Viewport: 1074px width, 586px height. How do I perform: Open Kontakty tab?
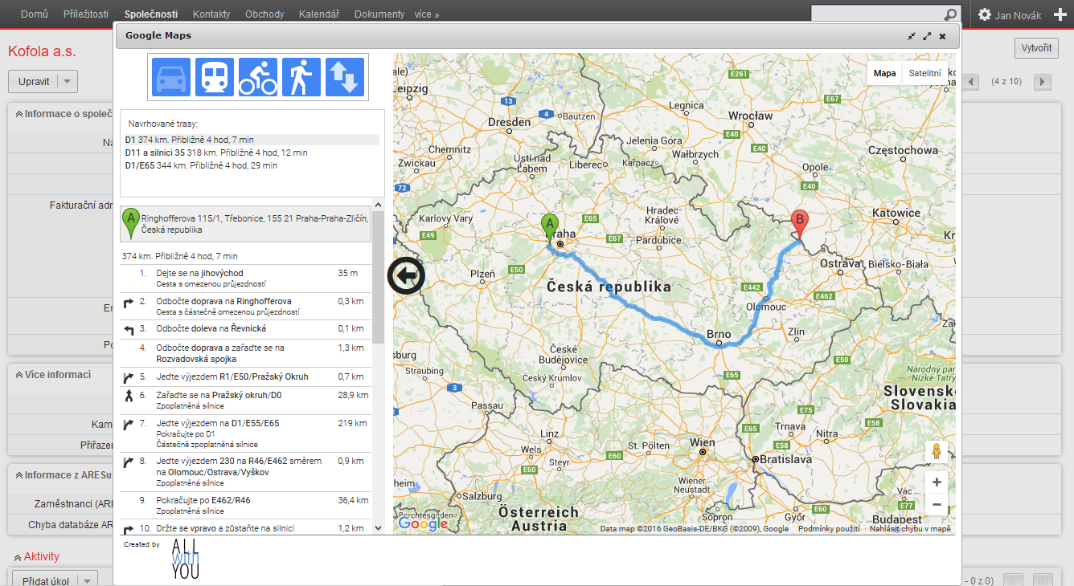[211, 14]
